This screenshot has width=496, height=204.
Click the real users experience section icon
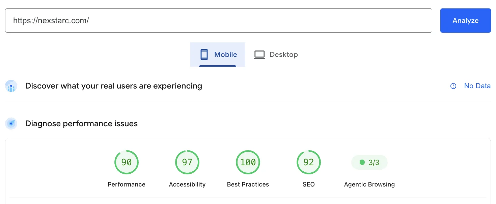point(11,86)
